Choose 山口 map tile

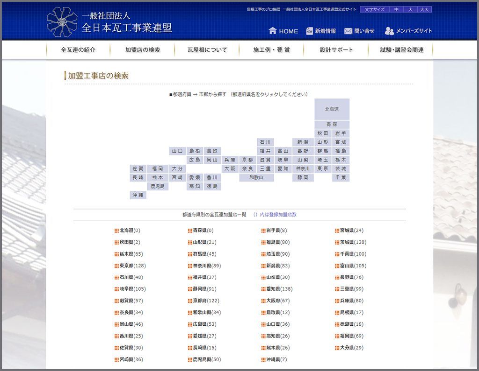click(177, 151)
